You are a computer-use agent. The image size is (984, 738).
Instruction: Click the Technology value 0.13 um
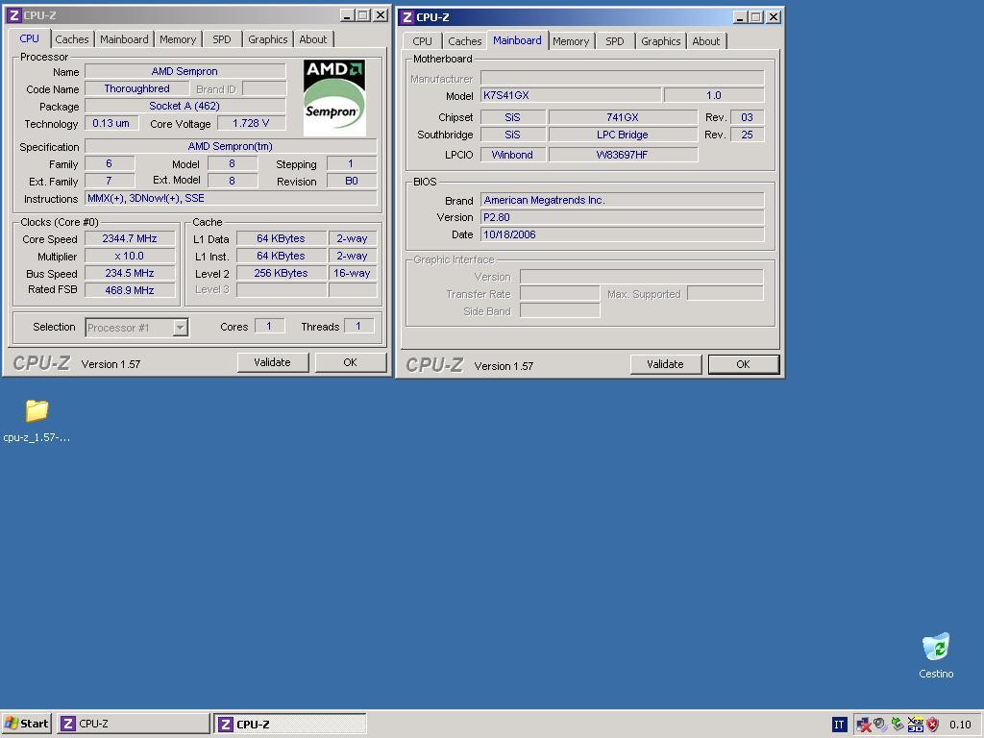click(111, 123)
